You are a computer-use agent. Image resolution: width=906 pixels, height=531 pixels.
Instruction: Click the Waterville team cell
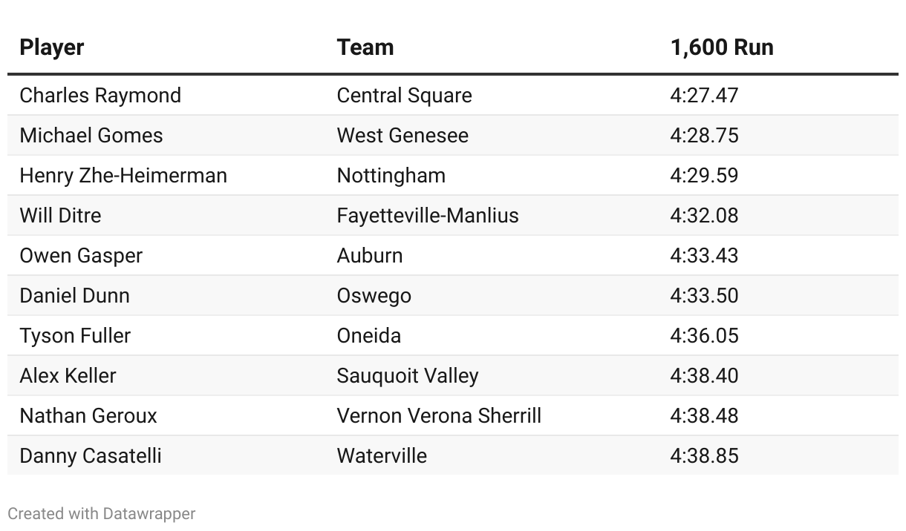pos(382,456)
